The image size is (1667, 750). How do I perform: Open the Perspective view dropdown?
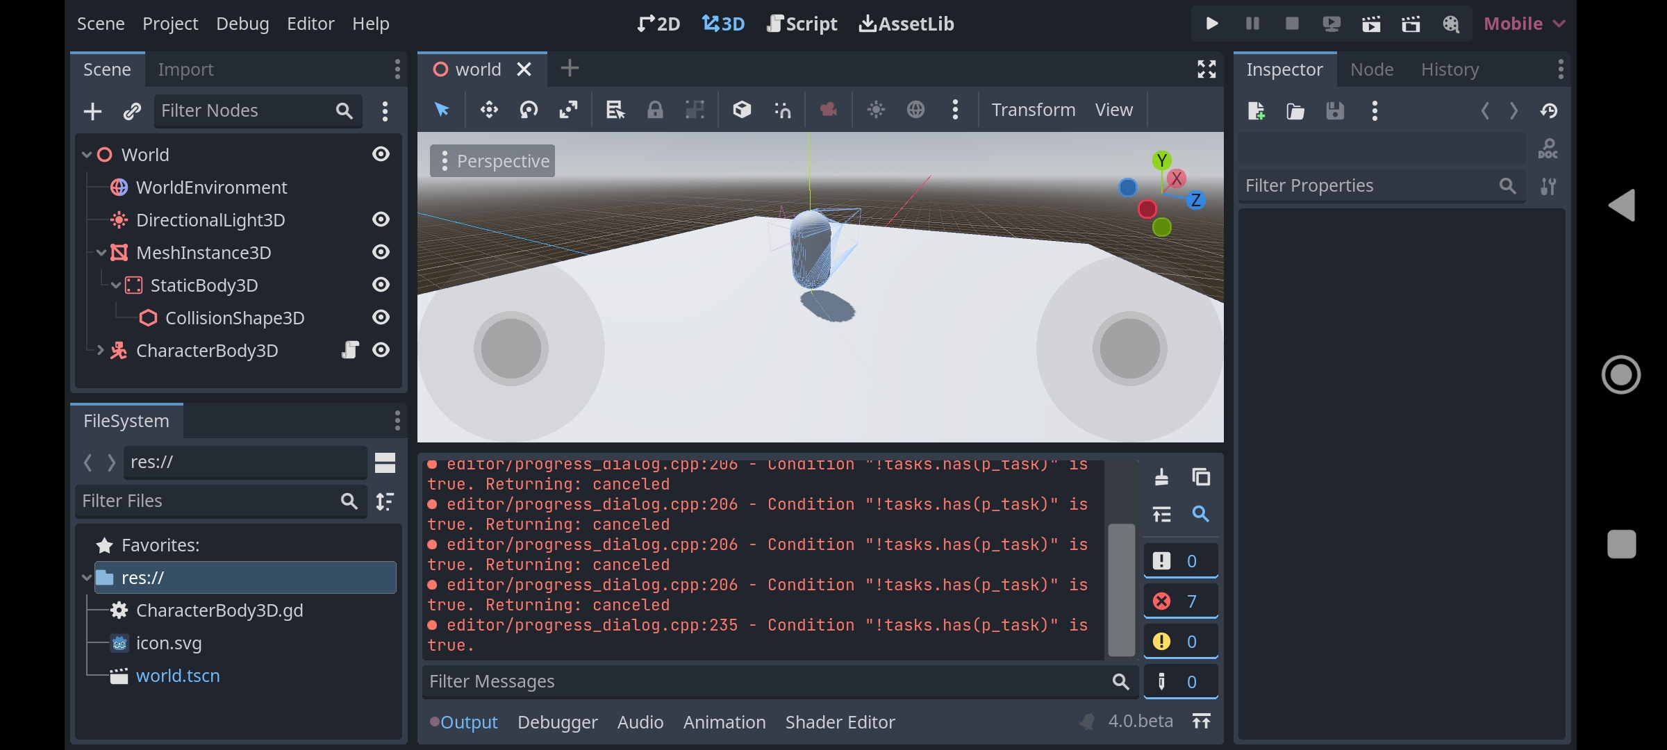tap(492, 160)
